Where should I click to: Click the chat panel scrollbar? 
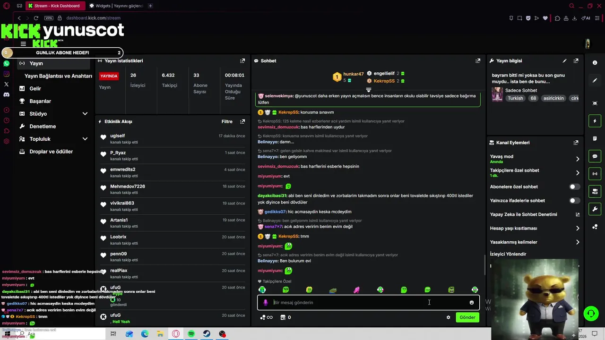(x=484, y=265)
